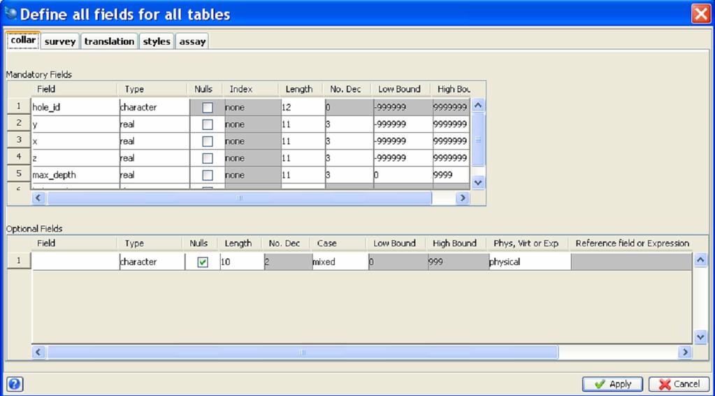This screenshot has width=715, height=396.
Task: Click the z field cell
Action: pyautogui.click(x=75, y=158)
